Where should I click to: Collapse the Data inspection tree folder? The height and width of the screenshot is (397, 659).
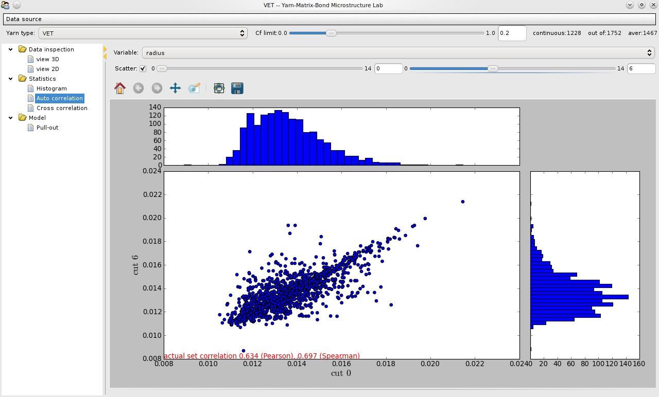[10, 49]
